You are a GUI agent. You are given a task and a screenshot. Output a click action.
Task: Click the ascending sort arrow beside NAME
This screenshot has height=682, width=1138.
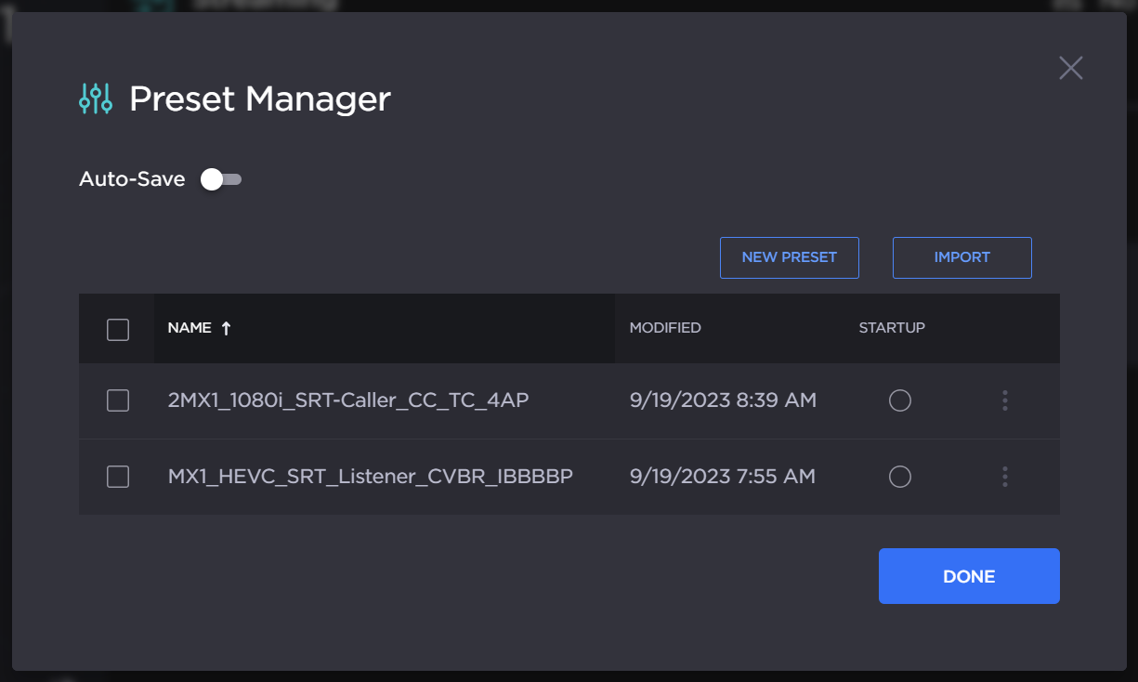tap(226, 328)
